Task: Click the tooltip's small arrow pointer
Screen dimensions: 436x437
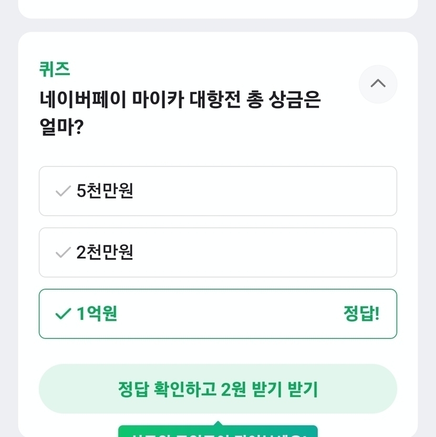Action: (218, 423)
